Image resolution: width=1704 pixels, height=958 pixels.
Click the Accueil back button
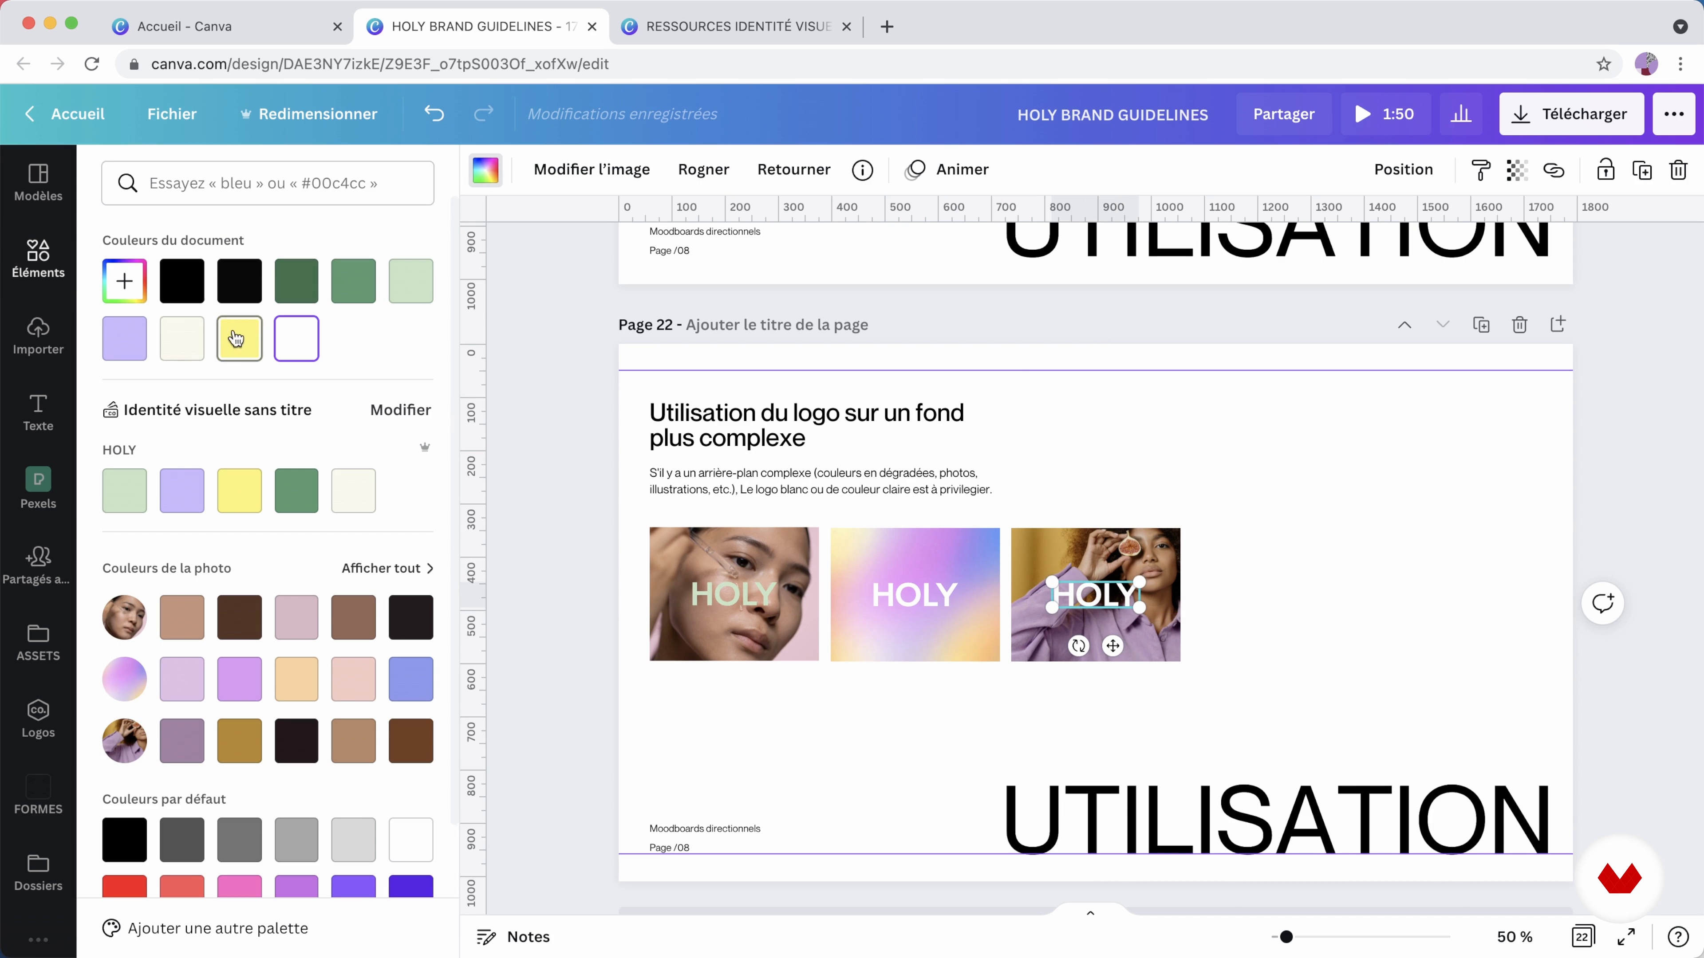(x=64, y=114)
